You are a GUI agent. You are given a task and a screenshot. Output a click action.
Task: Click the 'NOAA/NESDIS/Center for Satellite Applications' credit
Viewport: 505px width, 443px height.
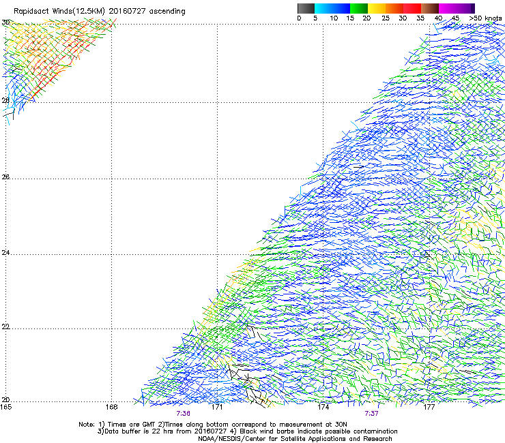tap(295, 439)
